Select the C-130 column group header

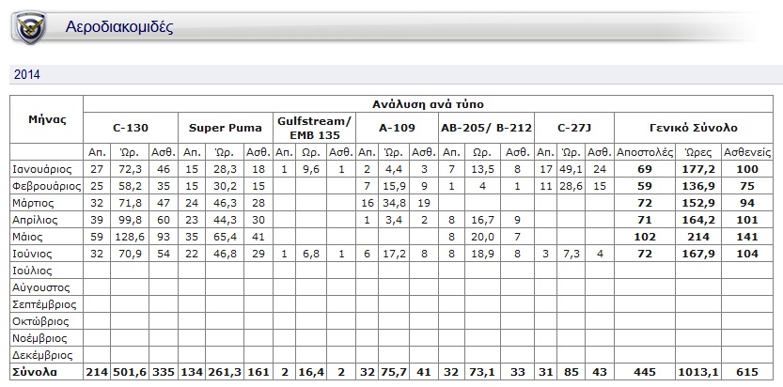[x=130, y=127]
